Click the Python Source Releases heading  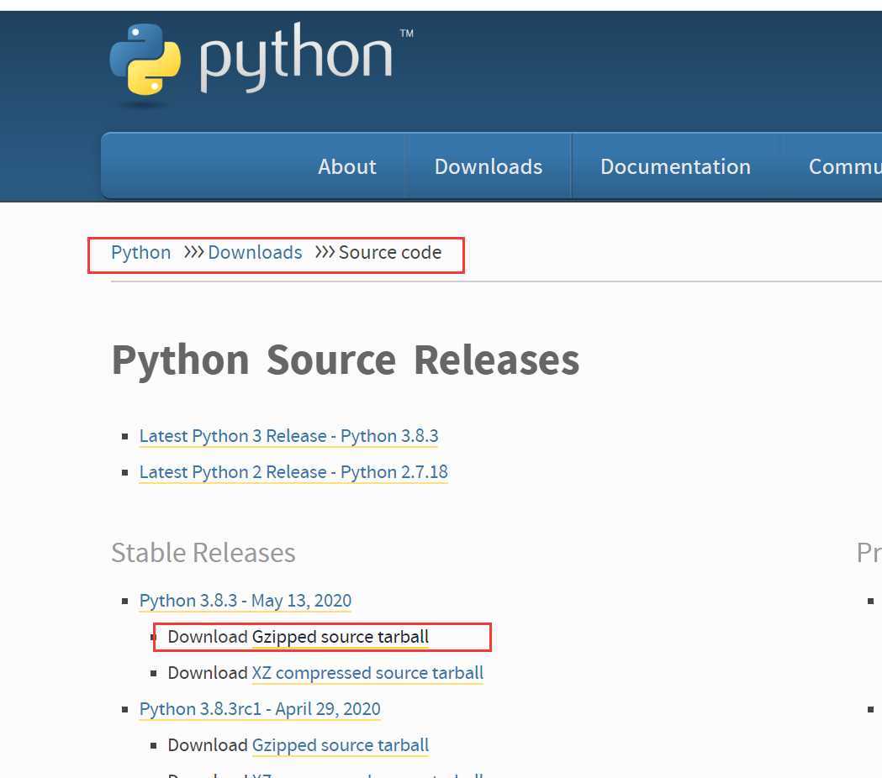click(x=345, y=360)
